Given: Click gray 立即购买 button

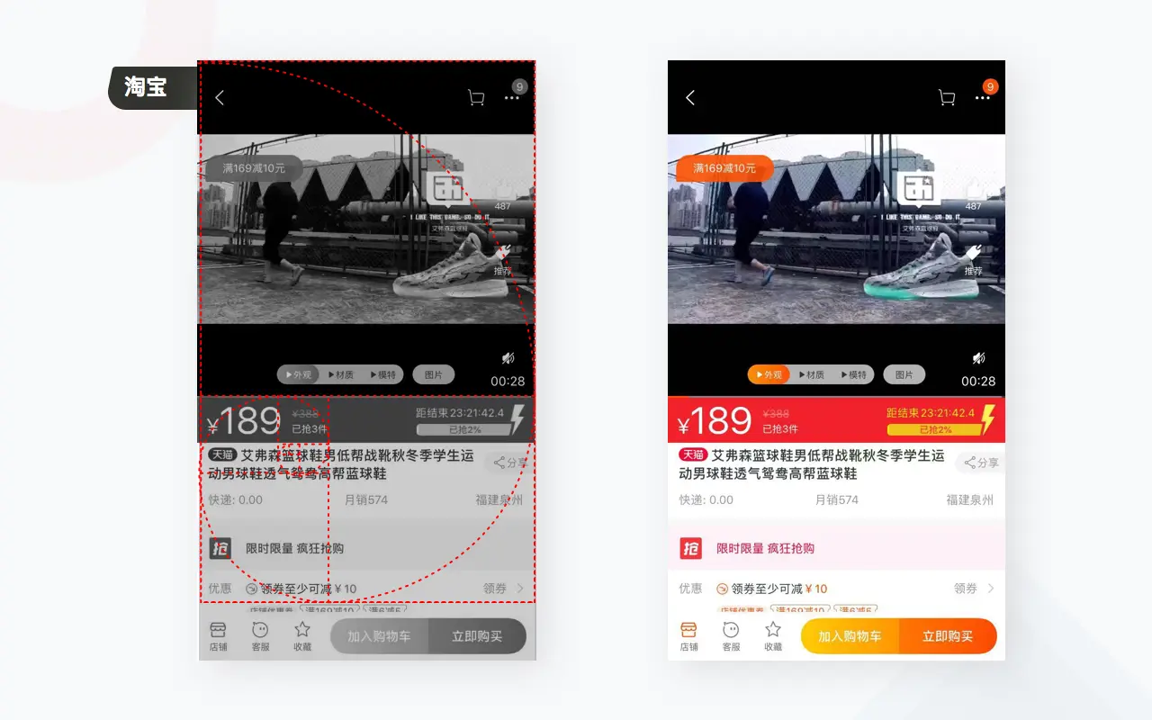Looking at the screenshot, I should tap(477, 635).
